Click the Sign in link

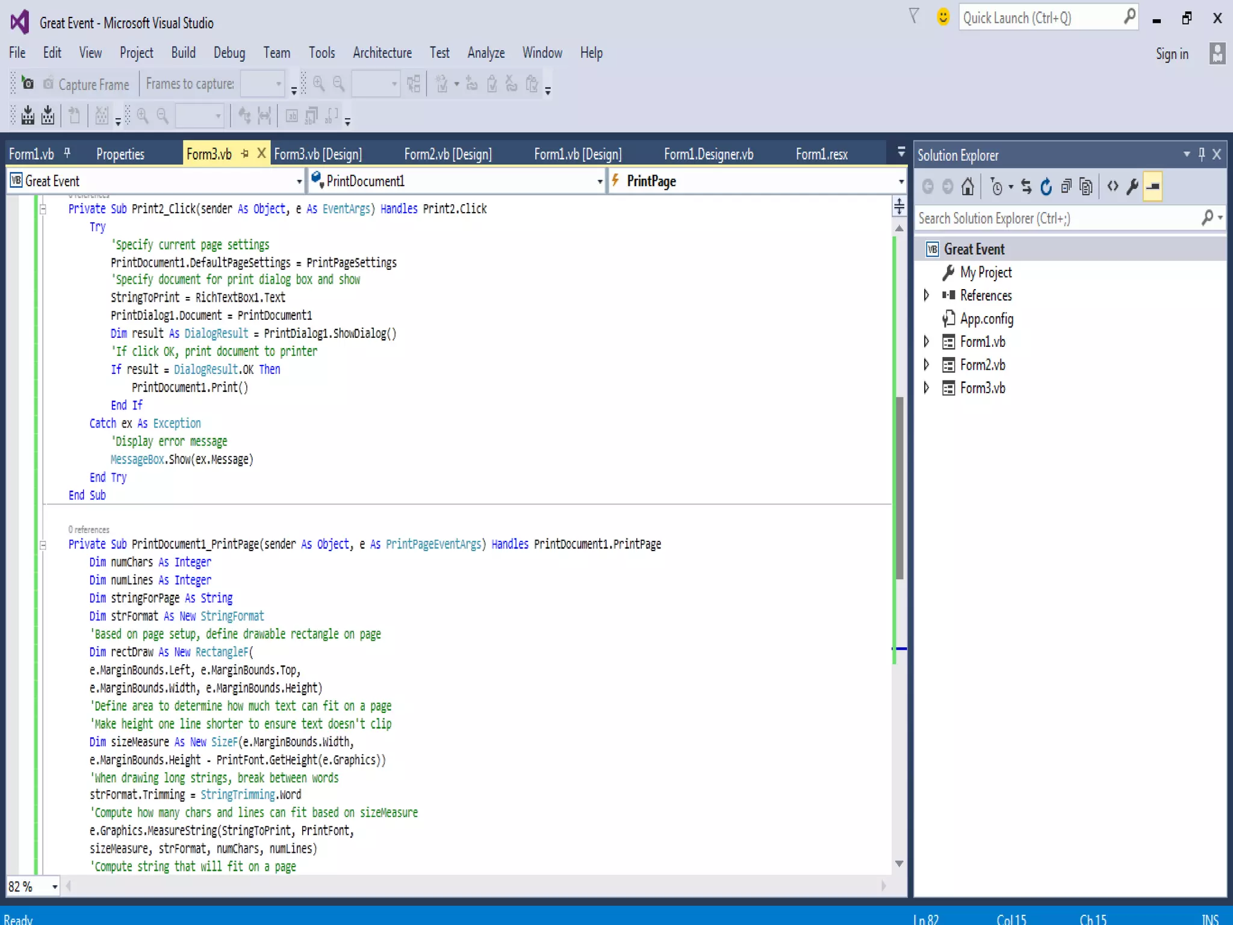point(1172,54)
